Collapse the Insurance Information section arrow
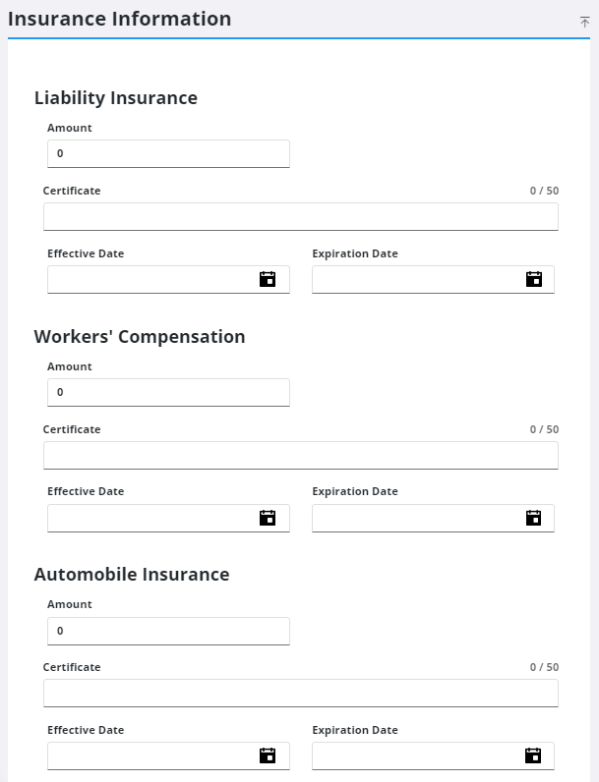 [x=584, y=22]
